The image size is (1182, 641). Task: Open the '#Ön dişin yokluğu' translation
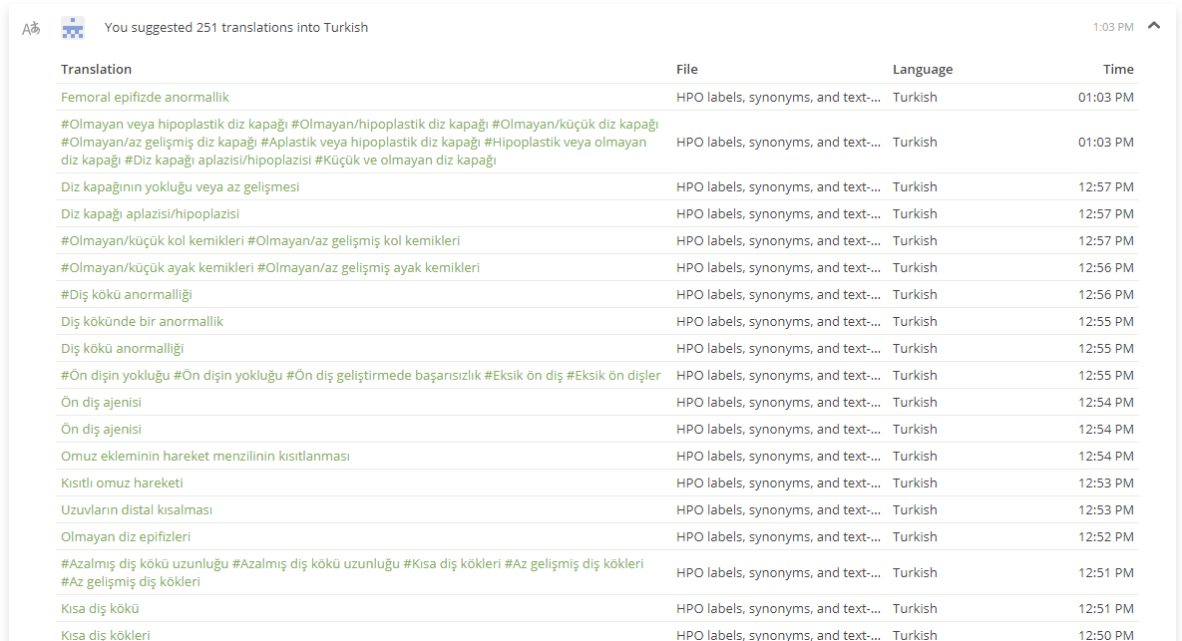coord(360,375)
